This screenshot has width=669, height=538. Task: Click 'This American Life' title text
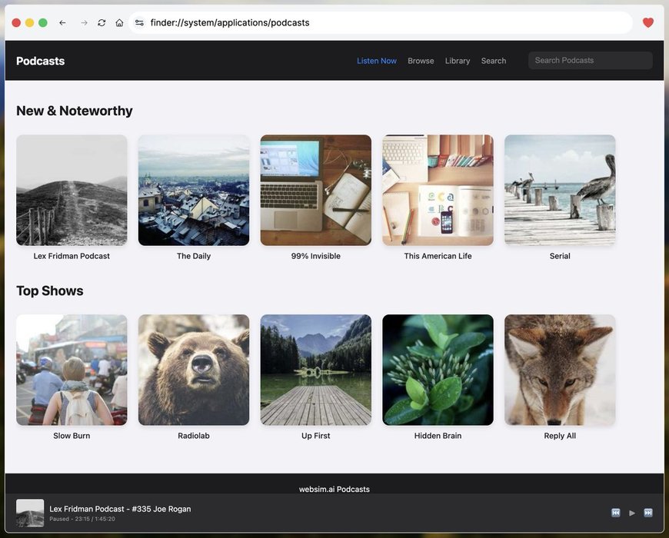tap(438, 256)
